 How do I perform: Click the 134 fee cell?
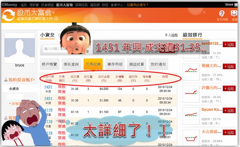click(x=120, y=89)
